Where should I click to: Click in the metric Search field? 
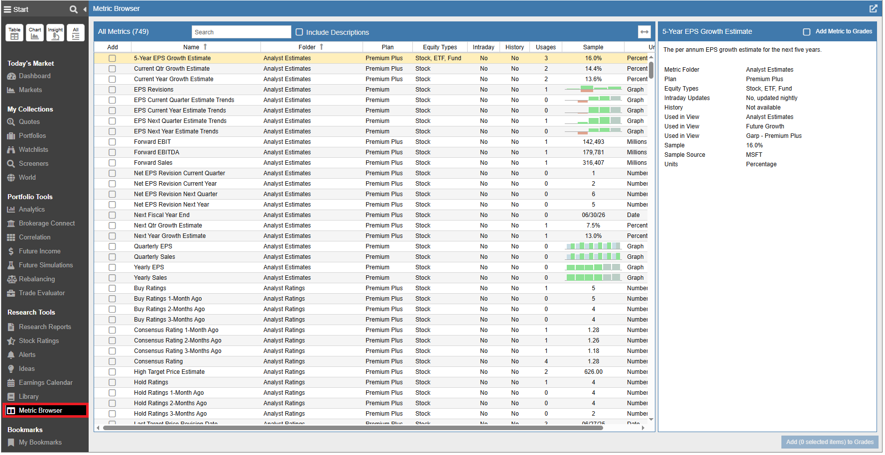pos(241,31)
